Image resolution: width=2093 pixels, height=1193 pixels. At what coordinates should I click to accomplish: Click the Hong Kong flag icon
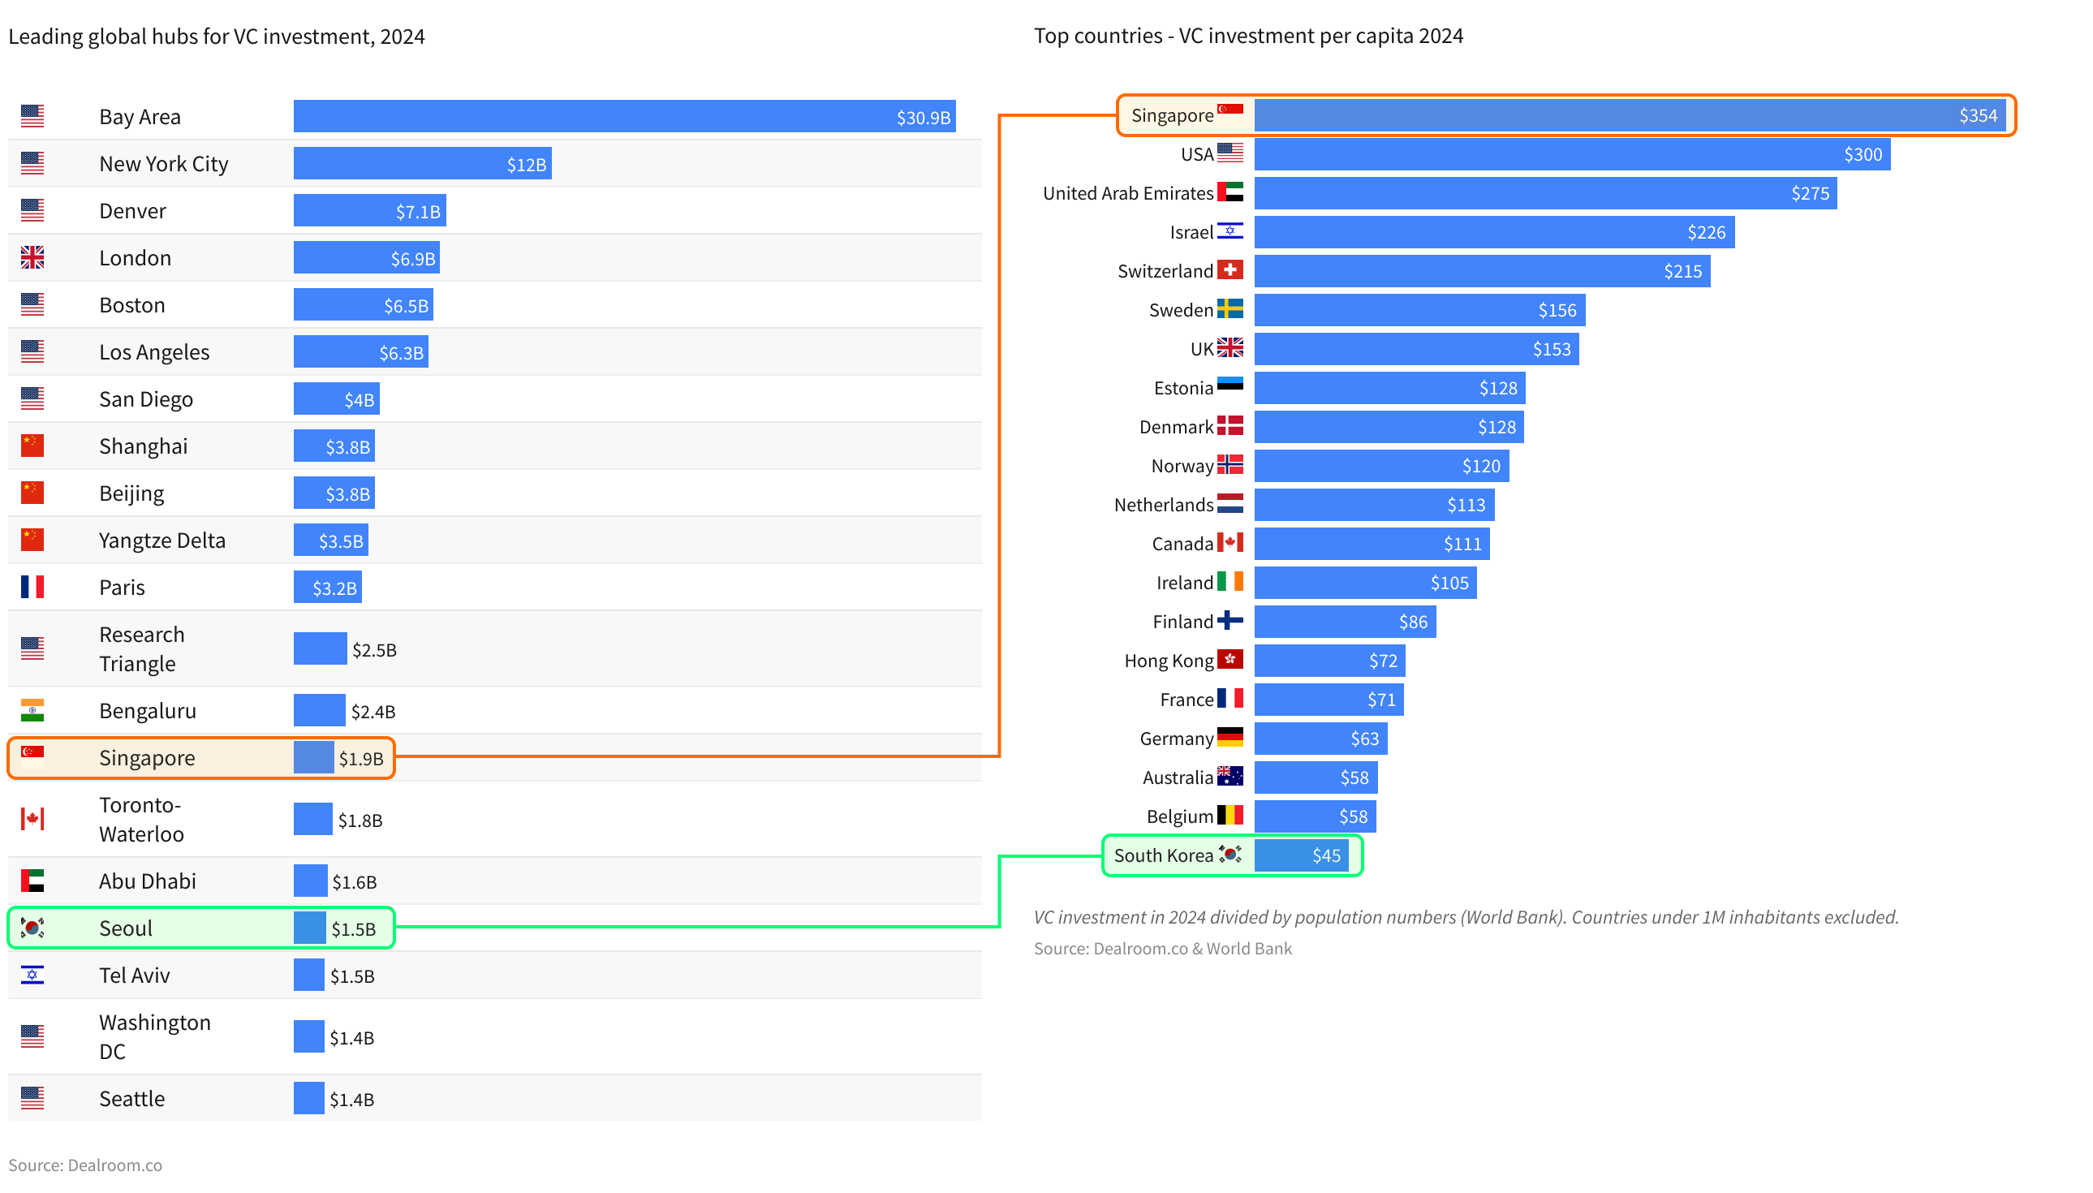tap(1229, 660)
